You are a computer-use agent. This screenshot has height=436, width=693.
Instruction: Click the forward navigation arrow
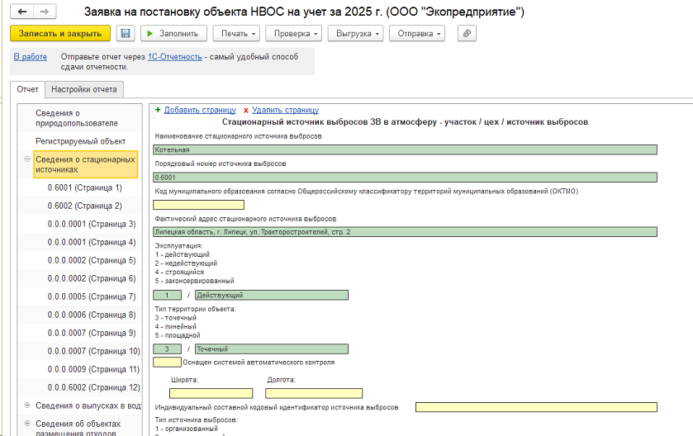click(x=44, y=12)
